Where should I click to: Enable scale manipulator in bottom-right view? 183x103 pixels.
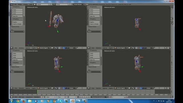[145, 88]
